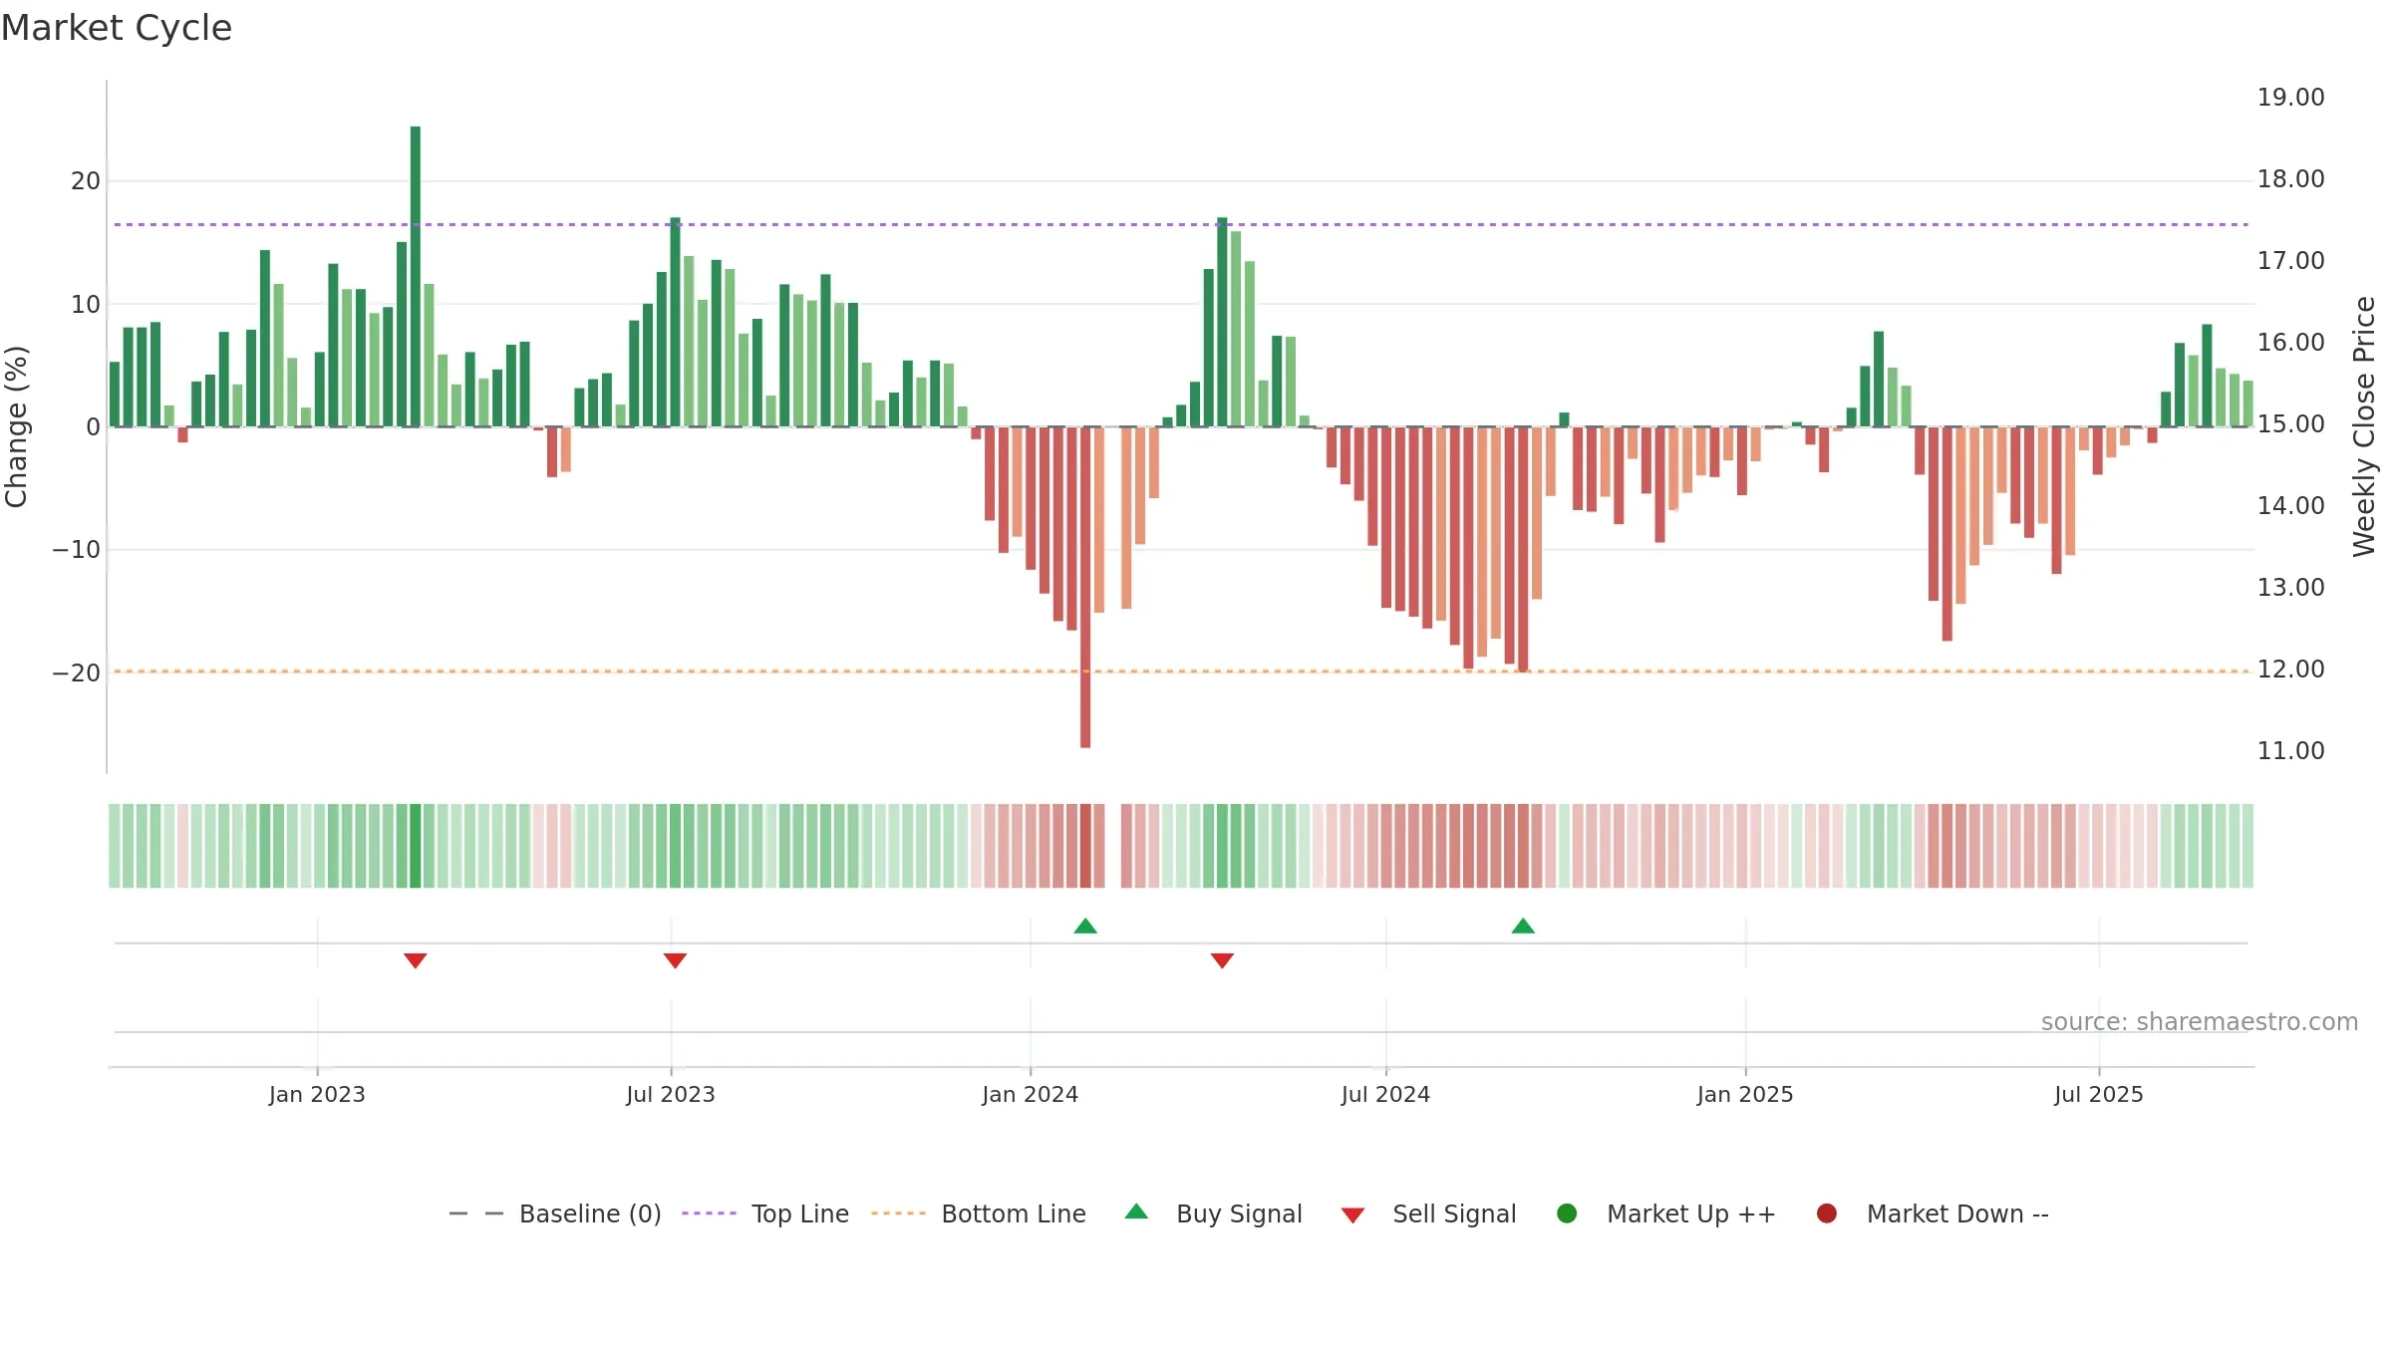Click the Jul 2024 axis label
2392x1345 pixels.
1385,1094
